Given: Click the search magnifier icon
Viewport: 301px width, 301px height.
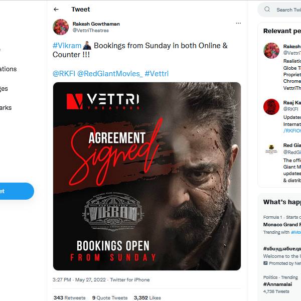Looking at the screenshot, I should (267, 10).
